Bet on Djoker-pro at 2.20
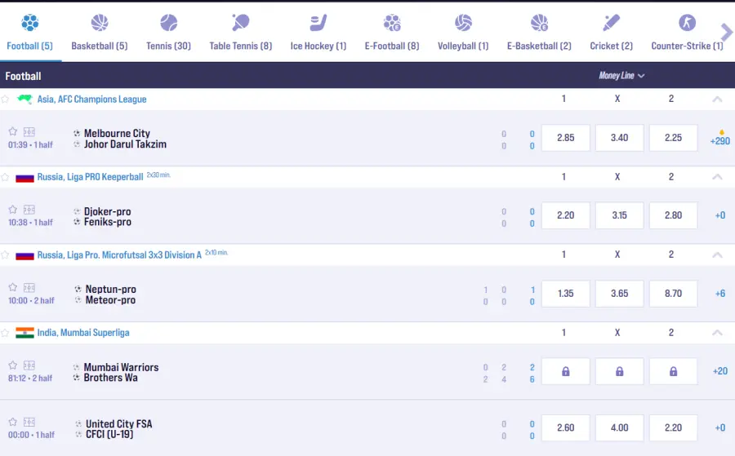 566,215
